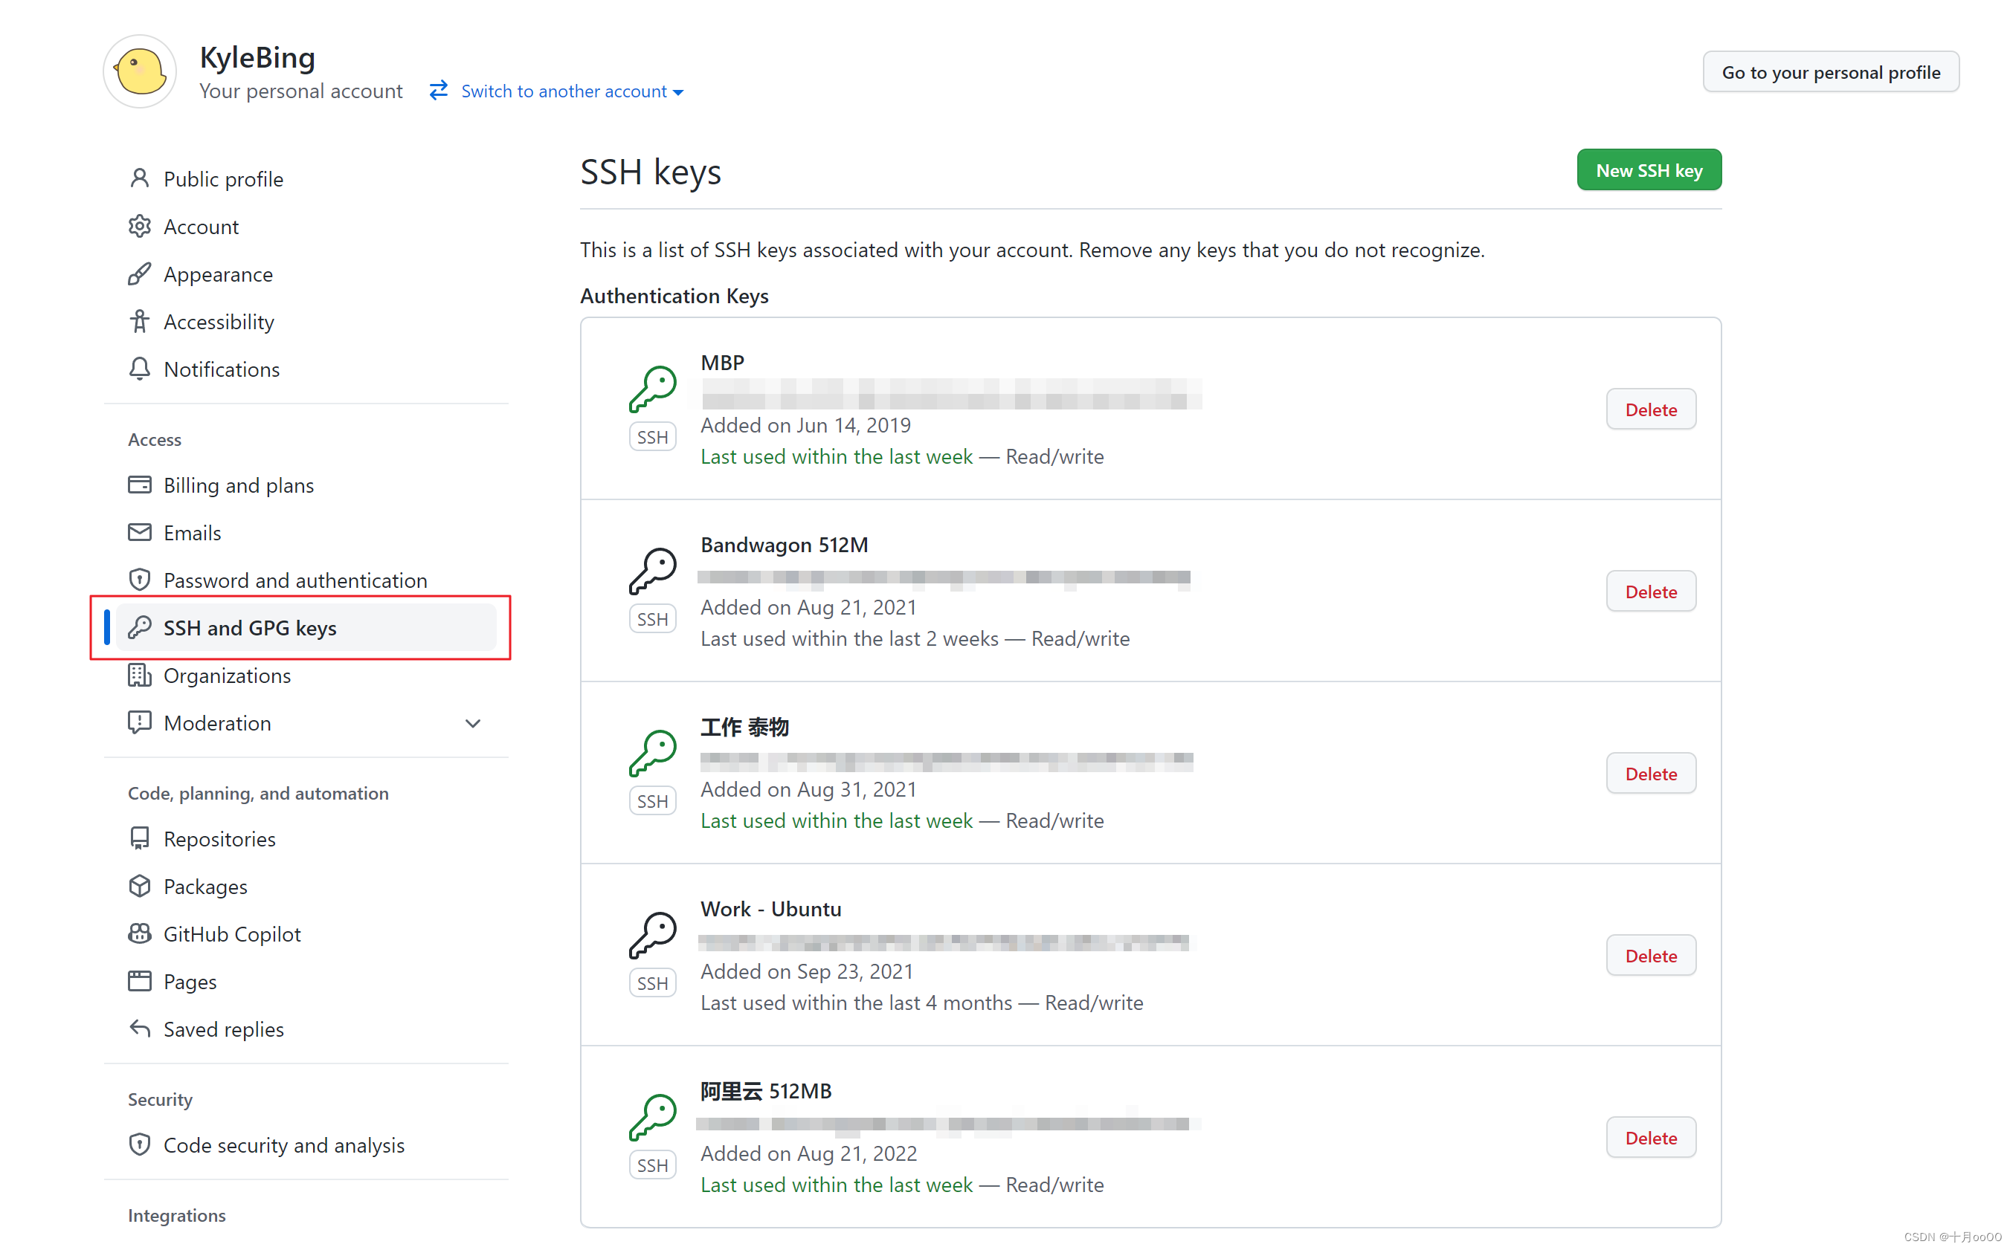
Task: Click the 'Added on Jun 14, 2019' text
Action: pos(805,425)
